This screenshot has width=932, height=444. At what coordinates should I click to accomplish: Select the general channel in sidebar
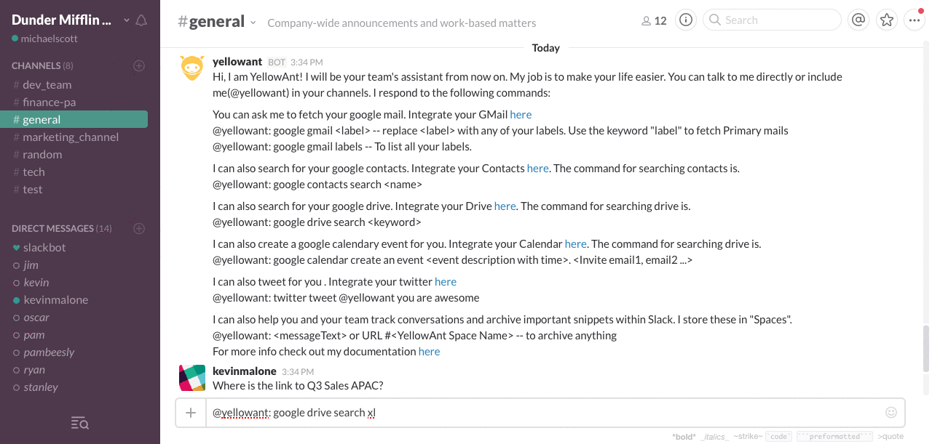point(73,119)
